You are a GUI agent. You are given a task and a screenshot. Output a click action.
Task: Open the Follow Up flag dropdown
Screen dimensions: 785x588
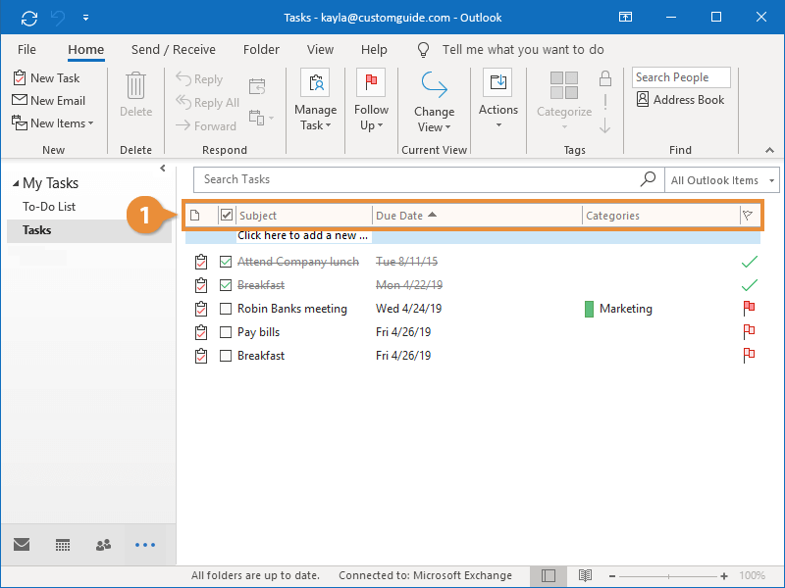point(371,100)
